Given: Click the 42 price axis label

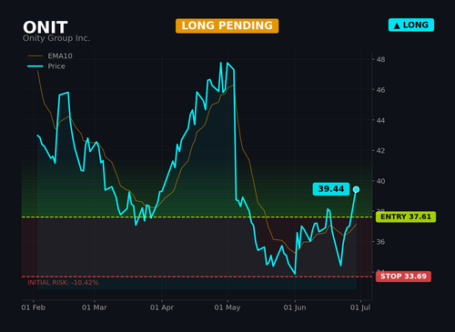Looking at the screenshot, I should coord(380,150).
